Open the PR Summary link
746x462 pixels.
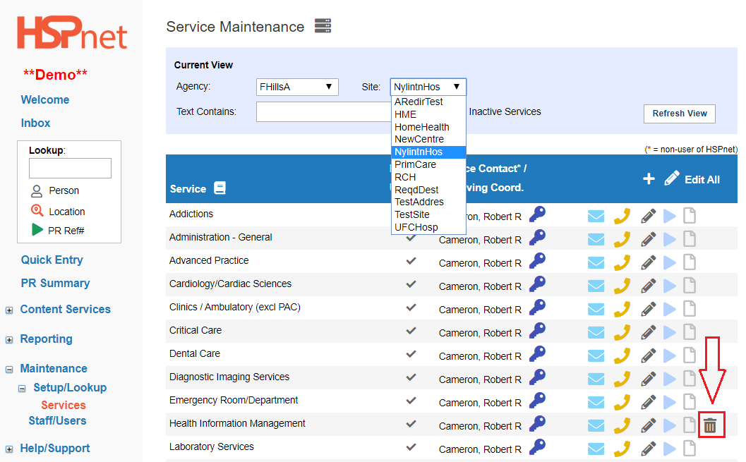[55, 284]
